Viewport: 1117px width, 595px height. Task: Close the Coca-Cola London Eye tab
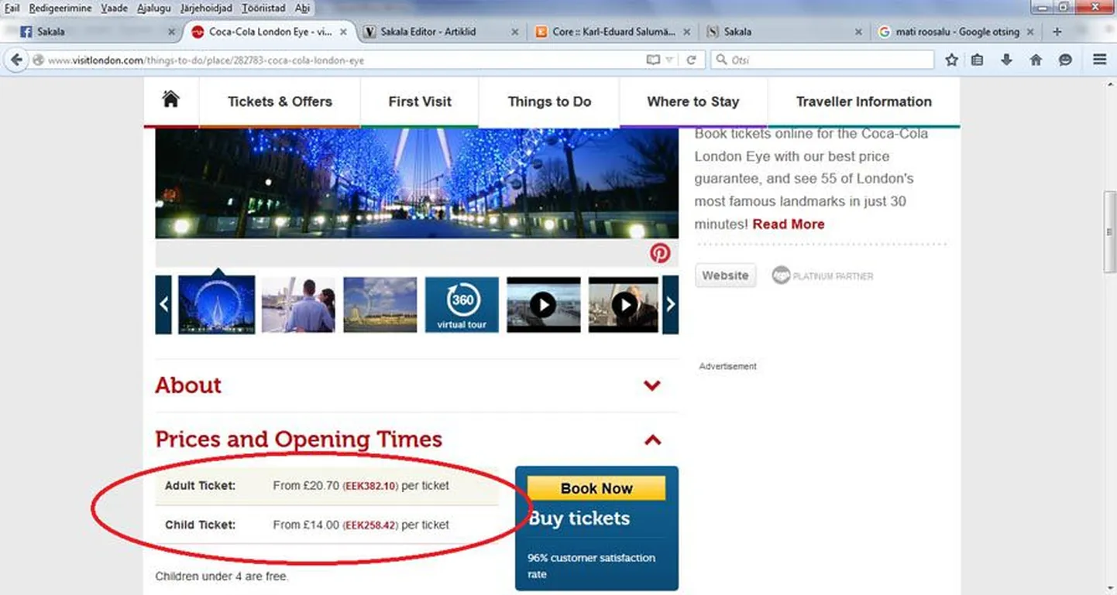(x=343, y=32)
